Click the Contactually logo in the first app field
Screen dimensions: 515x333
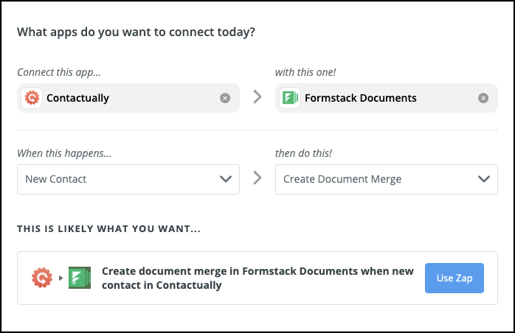tap(32, 98)
